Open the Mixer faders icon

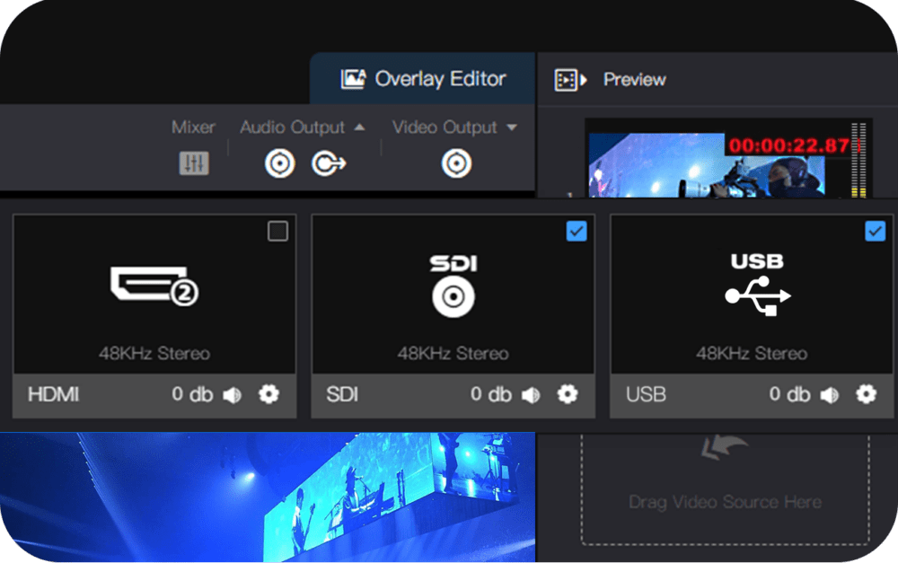(194, 163)
